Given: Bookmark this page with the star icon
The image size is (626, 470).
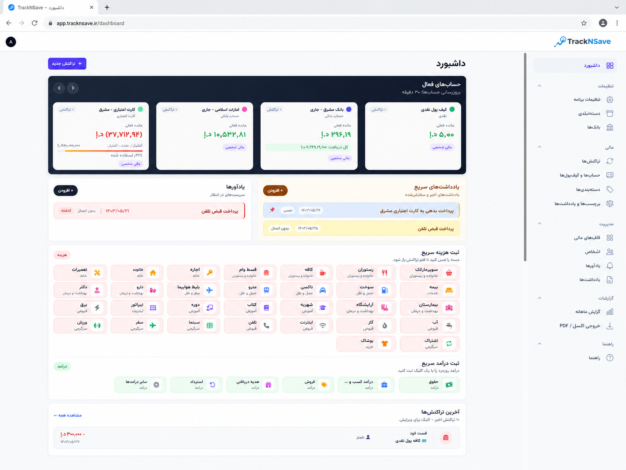Looking at the screenshot, I should tap(584, 23).
